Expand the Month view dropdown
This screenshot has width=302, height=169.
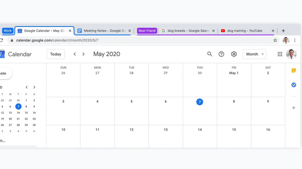[x=254, y=54]
